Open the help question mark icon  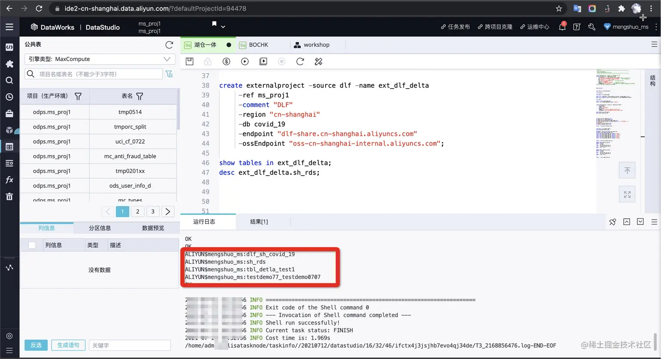click(577, 27)
